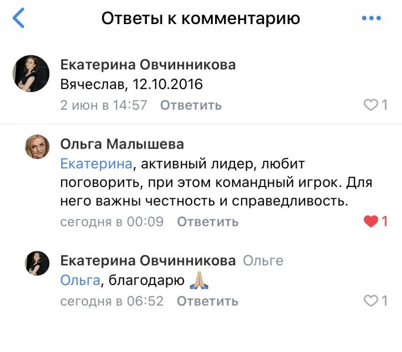Open avatar of Ekaterina's top comment
Image resolution: width=402 pixels, height=352 pixels.
coord(31,74)
